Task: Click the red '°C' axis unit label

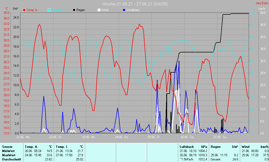Action: (x=7, y=9)
